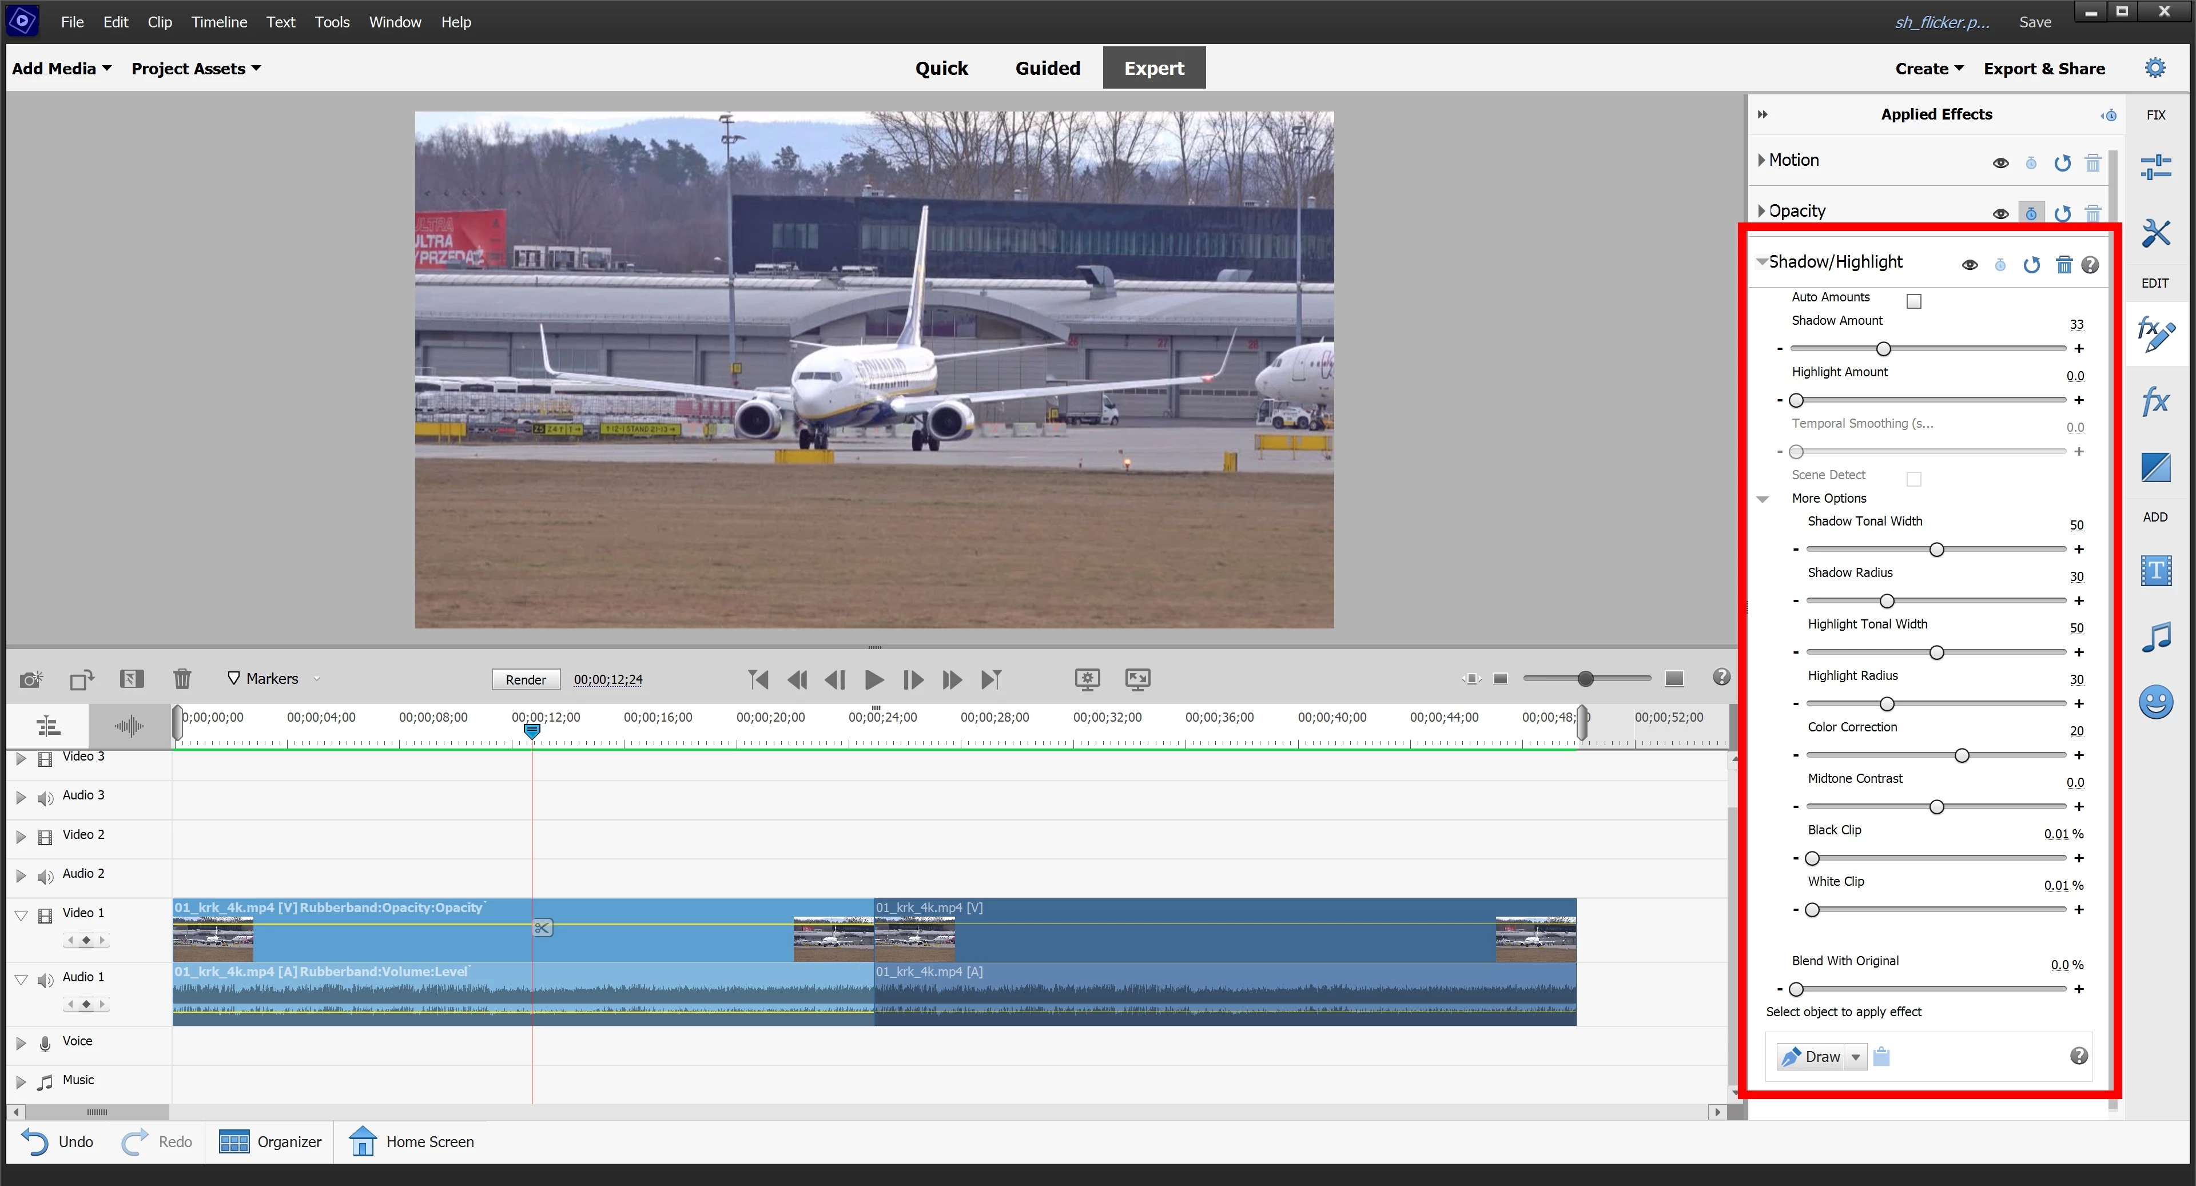
Task: Open Export & Share
Action: tap(2043, 68)
